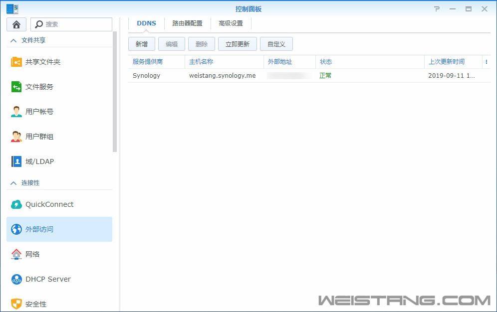This screenshot has width=497, height=312.
Task: Click the Home icon button
Action: coord(16,24)
